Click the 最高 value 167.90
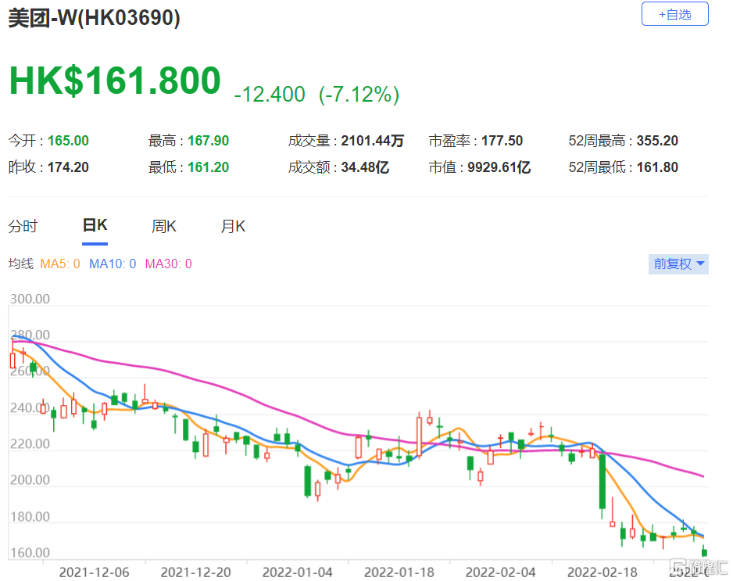The height and width of the screenshot is (581, 733). [x=208, y=141]
